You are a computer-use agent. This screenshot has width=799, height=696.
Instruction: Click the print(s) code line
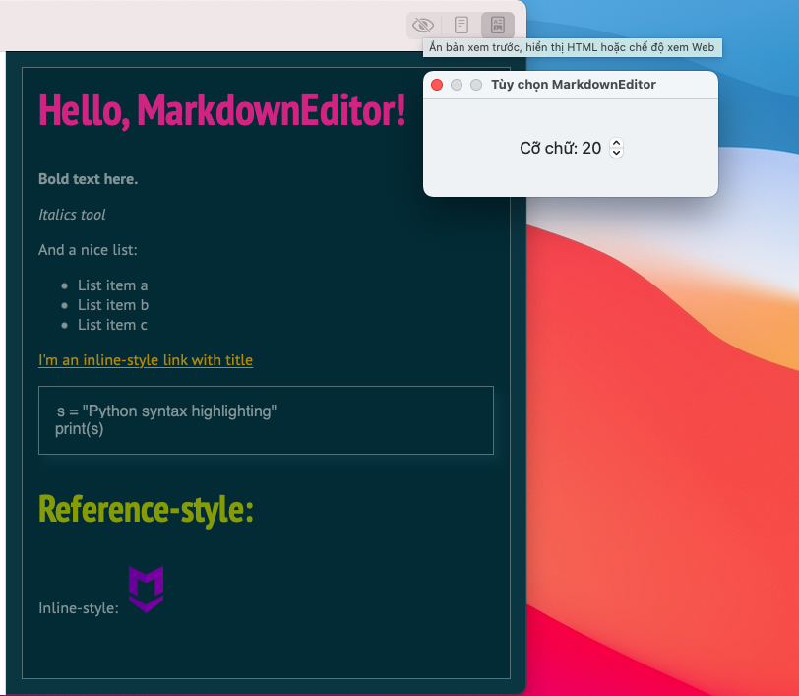[80, 429]
